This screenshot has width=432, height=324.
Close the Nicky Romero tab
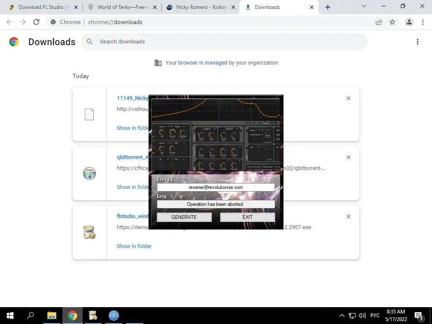coord(233,7)
